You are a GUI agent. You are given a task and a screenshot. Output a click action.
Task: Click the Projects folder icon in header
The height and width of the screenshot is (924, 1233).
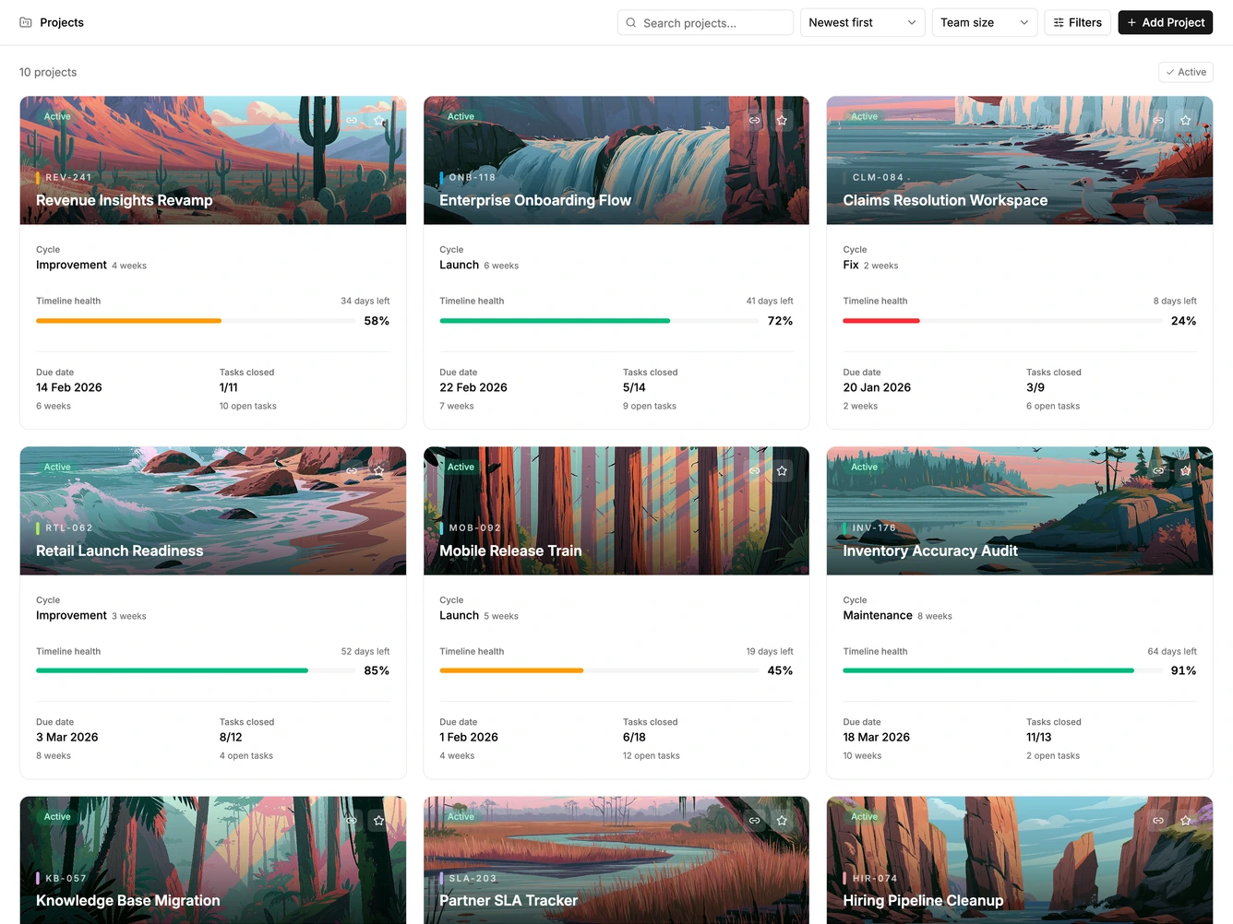tap(26, 22)
